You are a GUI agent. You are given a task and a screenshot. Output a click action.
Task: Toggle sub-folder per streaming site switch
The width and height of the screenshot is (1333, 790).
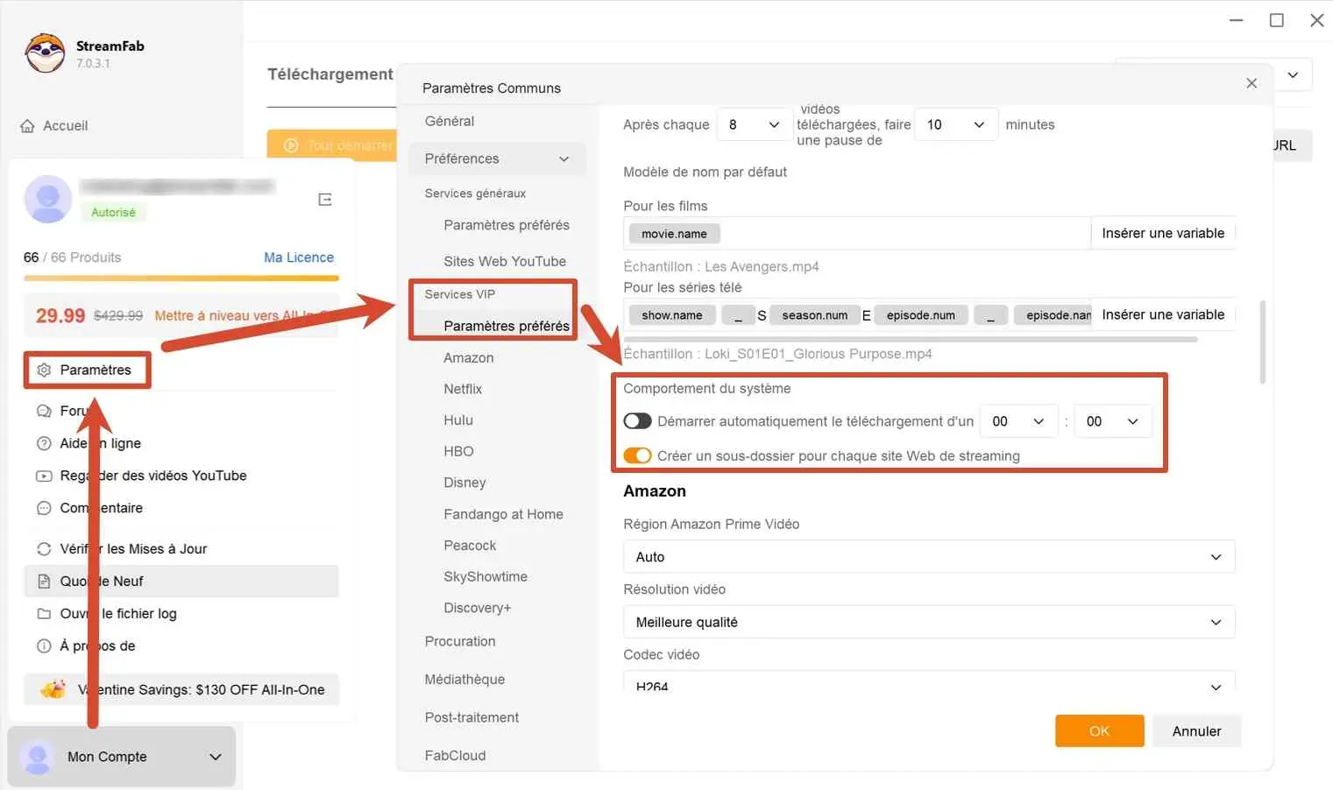click(637, 455)
